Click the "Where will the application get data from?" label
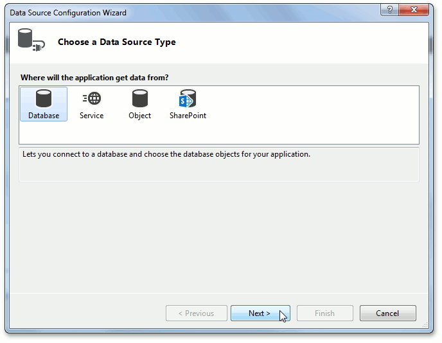This screenshot has height=343, width=442. [x=94, y=78]
